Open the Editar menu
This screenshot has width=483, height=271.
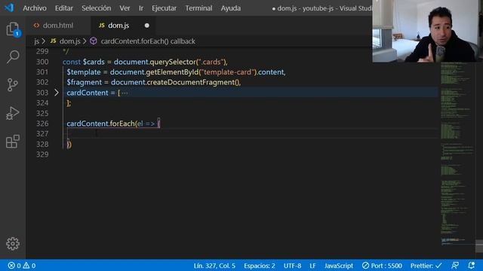point(63,8)
